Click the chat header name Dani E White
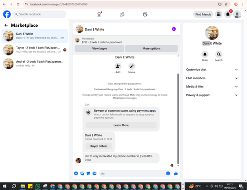 pos(94,29)
